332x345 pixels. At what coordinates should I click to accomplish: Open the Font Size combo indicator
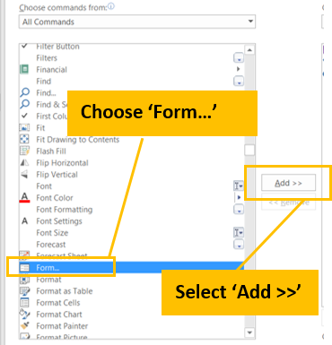tap(239, 232)
